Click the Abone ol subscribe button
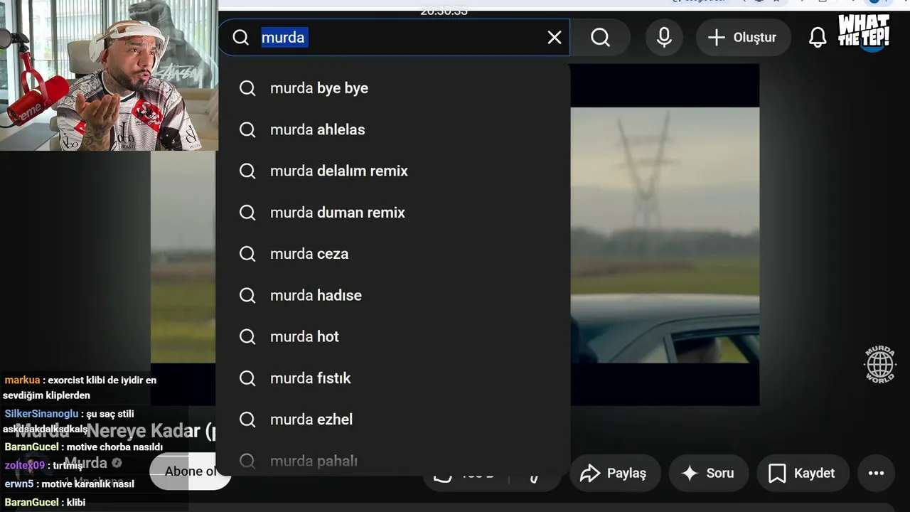 [x=191, y=471]
